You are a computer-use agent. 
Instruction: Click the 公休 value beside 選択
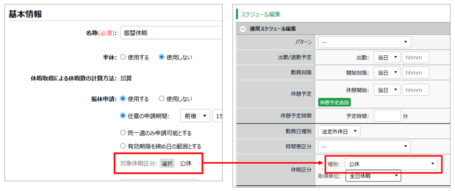click(186, 164)
